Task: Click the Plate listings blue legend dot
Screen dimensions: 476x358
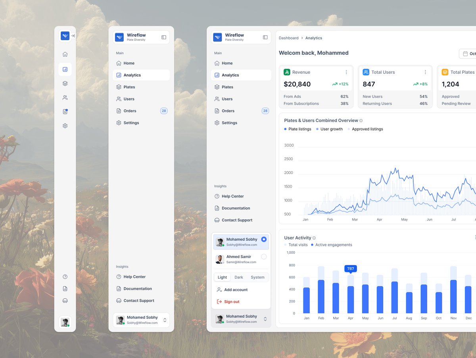Action: [285, 129]
